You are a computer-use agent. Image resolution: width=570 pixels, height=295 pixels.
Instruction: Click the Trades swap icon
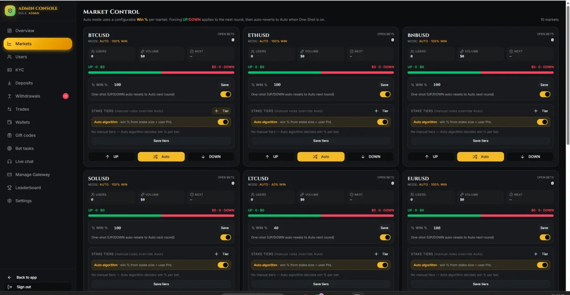tap(9, 109)
